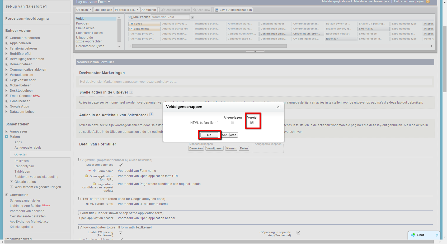Click lock icon for Page where candidate can request update
Screen dimensions: 447x244
pos(94,184)
